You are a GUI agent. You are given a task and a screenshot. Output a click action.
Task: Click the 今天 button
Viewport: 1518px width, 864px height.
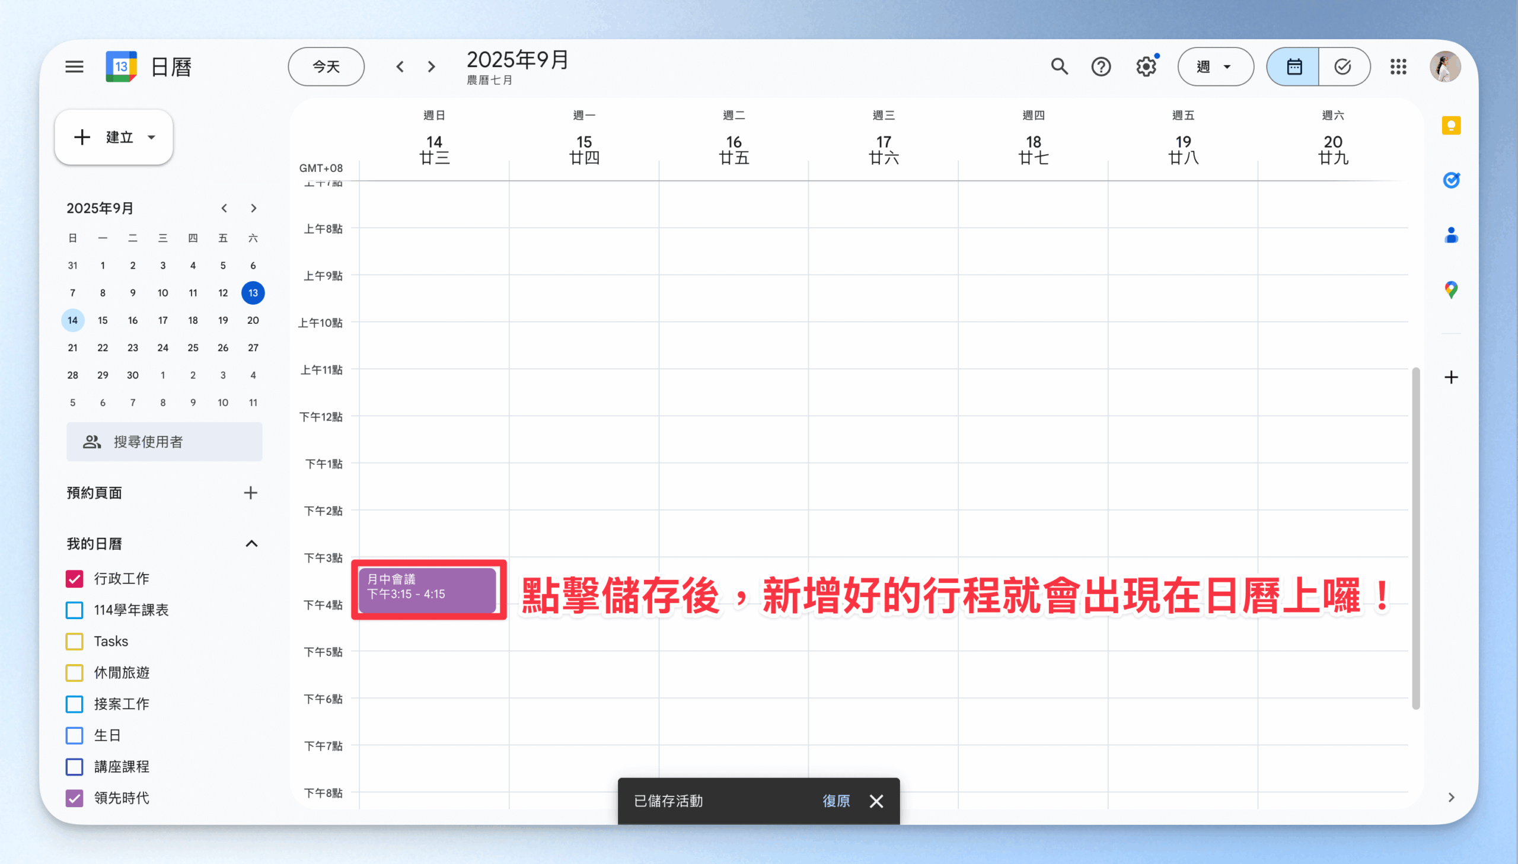[326, 66]
